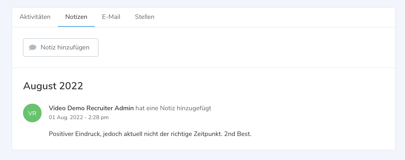Click the green VR avatar circle
405x160 pixels.
click(x=32, y=113)
